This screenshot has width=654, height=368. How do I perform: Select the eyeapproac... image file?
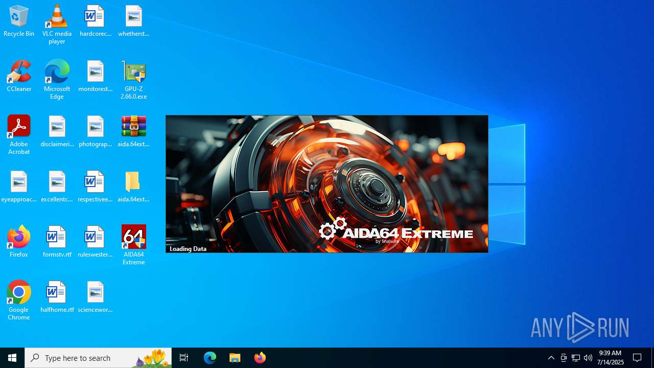19,187
